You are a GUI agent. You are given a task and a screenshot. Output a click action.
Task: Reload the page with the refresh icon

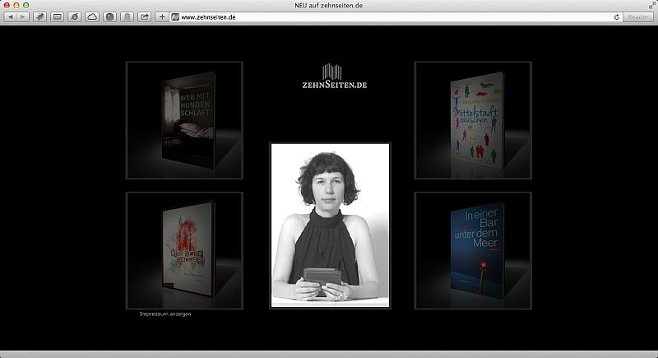point(617,16)
